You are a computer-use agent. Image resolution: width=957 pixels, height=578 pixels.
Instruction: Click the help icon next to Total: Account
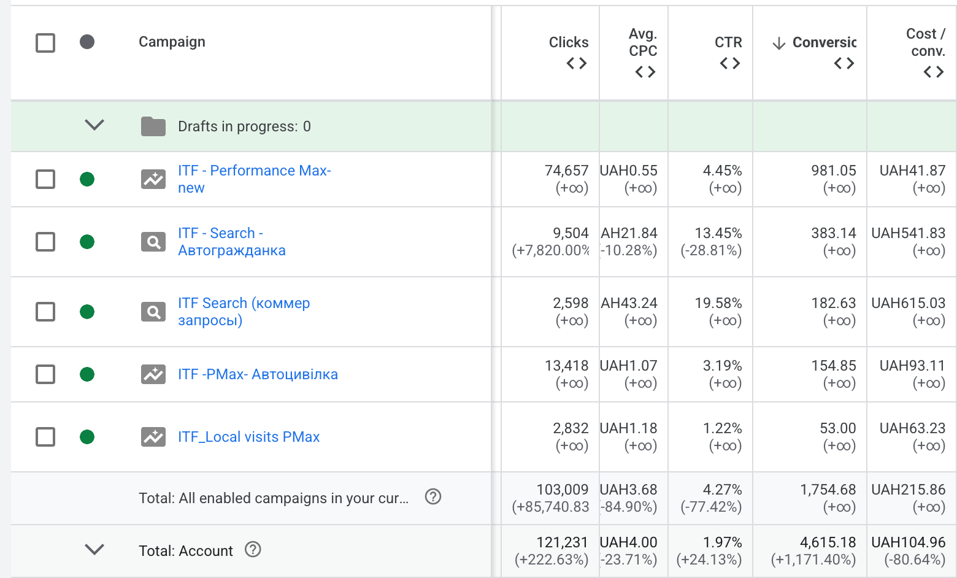[253, 549]
